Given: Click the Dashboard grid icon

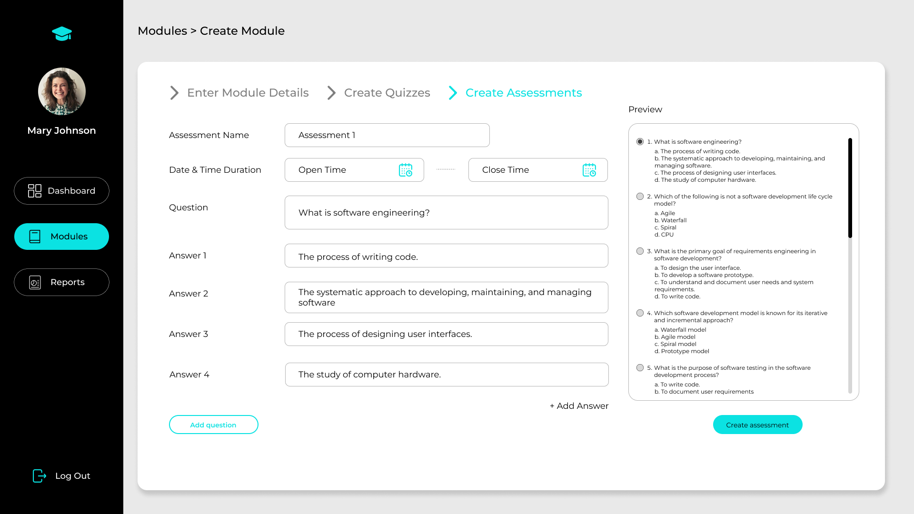Looking at the screenshot, I should click(35, 191).
